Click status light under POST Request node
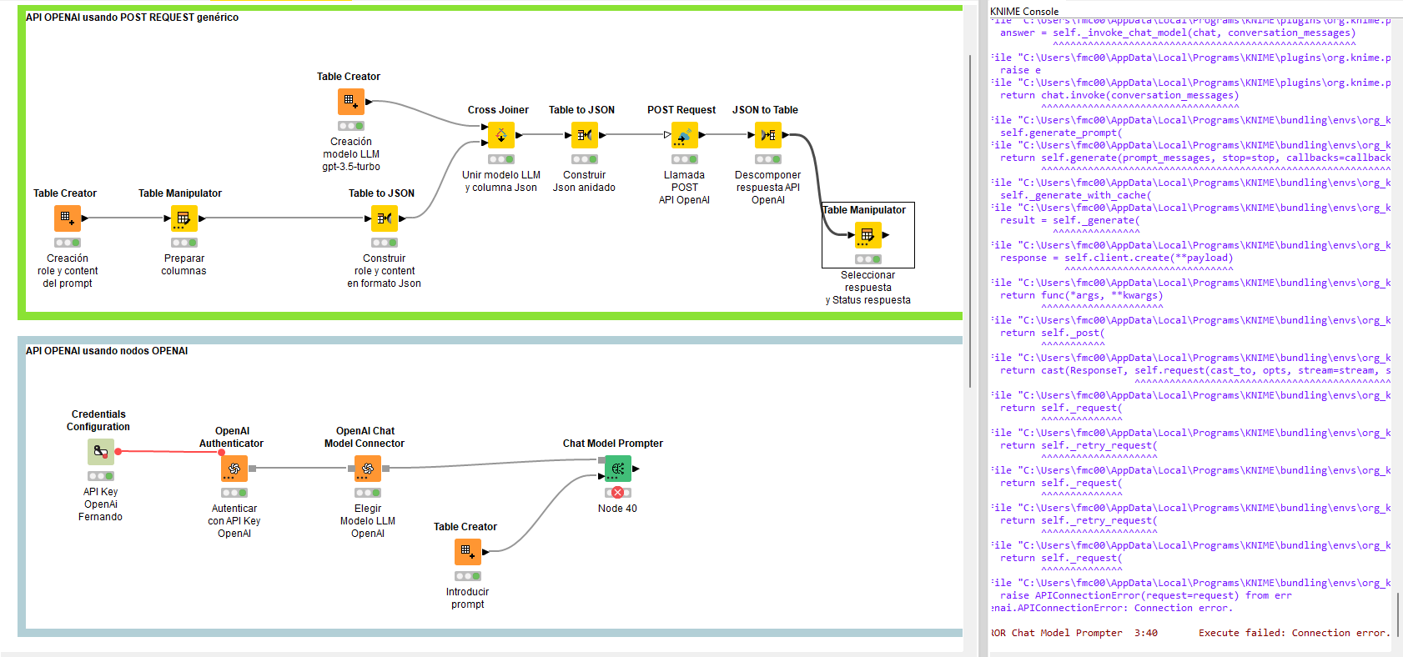The image size is (1403, 657). pyautogui.click(x=685, y=159)
